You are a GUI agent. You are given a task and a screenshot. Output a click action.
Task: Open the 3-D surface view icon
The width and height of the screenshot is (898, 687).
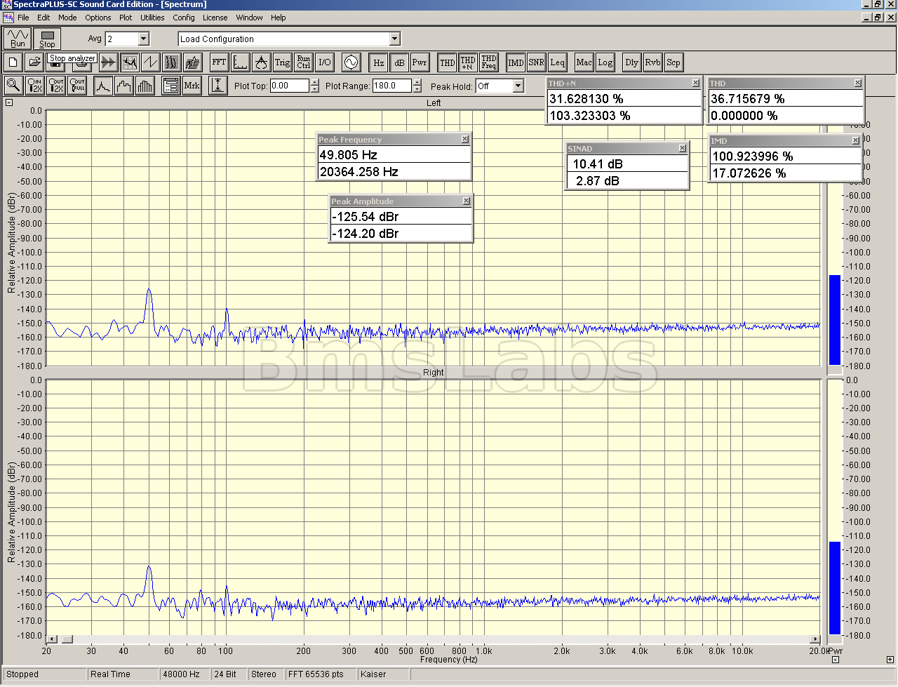click(192, 62)
